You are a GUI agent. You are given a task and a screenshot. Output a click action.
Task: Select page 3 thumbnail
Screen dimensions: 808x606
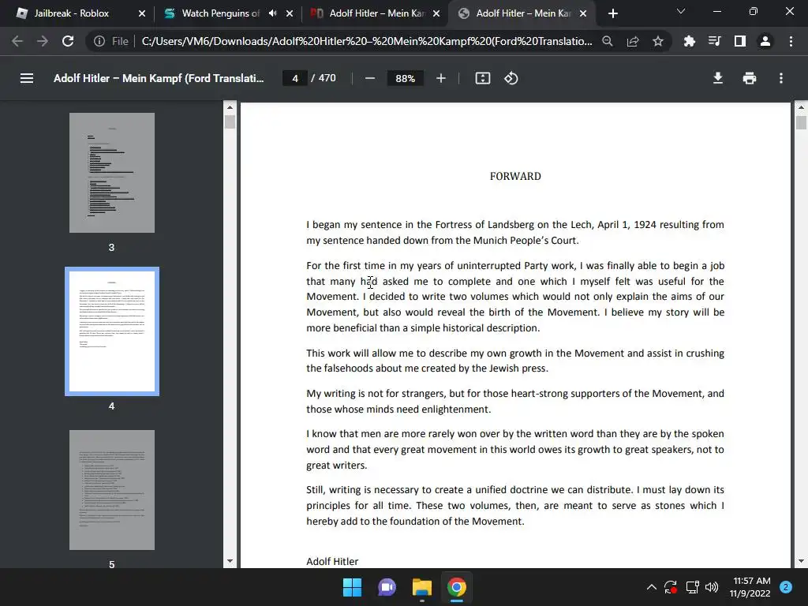point(112,173)
